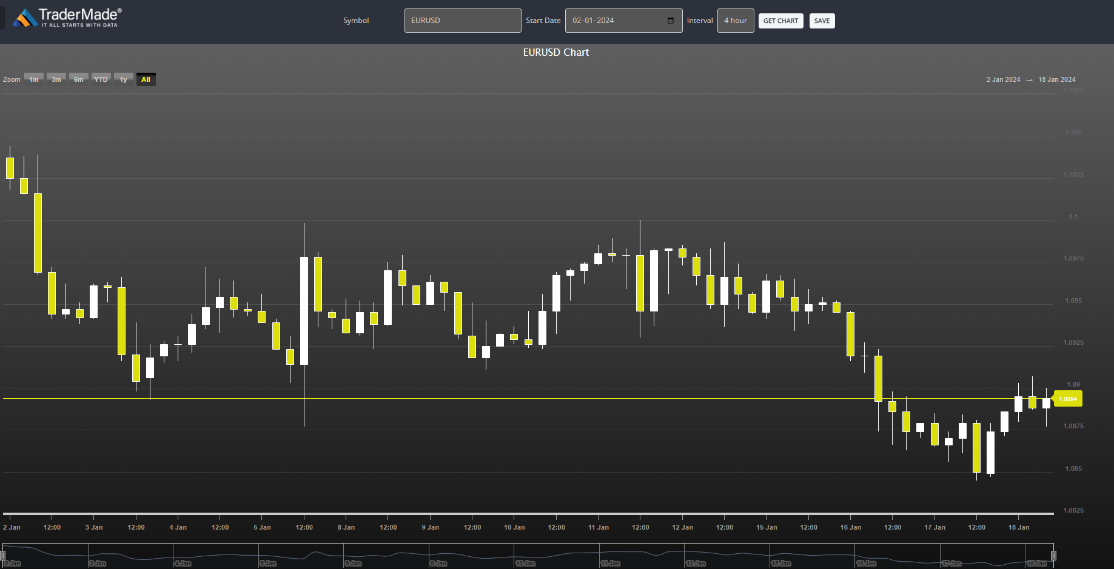
Task: Select the YTD zoom range
Action: pos(101,79)
